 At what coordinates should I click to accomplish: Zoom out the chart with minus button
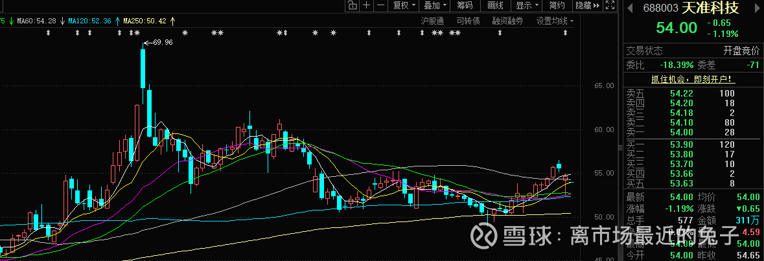[x=381, y=5]
